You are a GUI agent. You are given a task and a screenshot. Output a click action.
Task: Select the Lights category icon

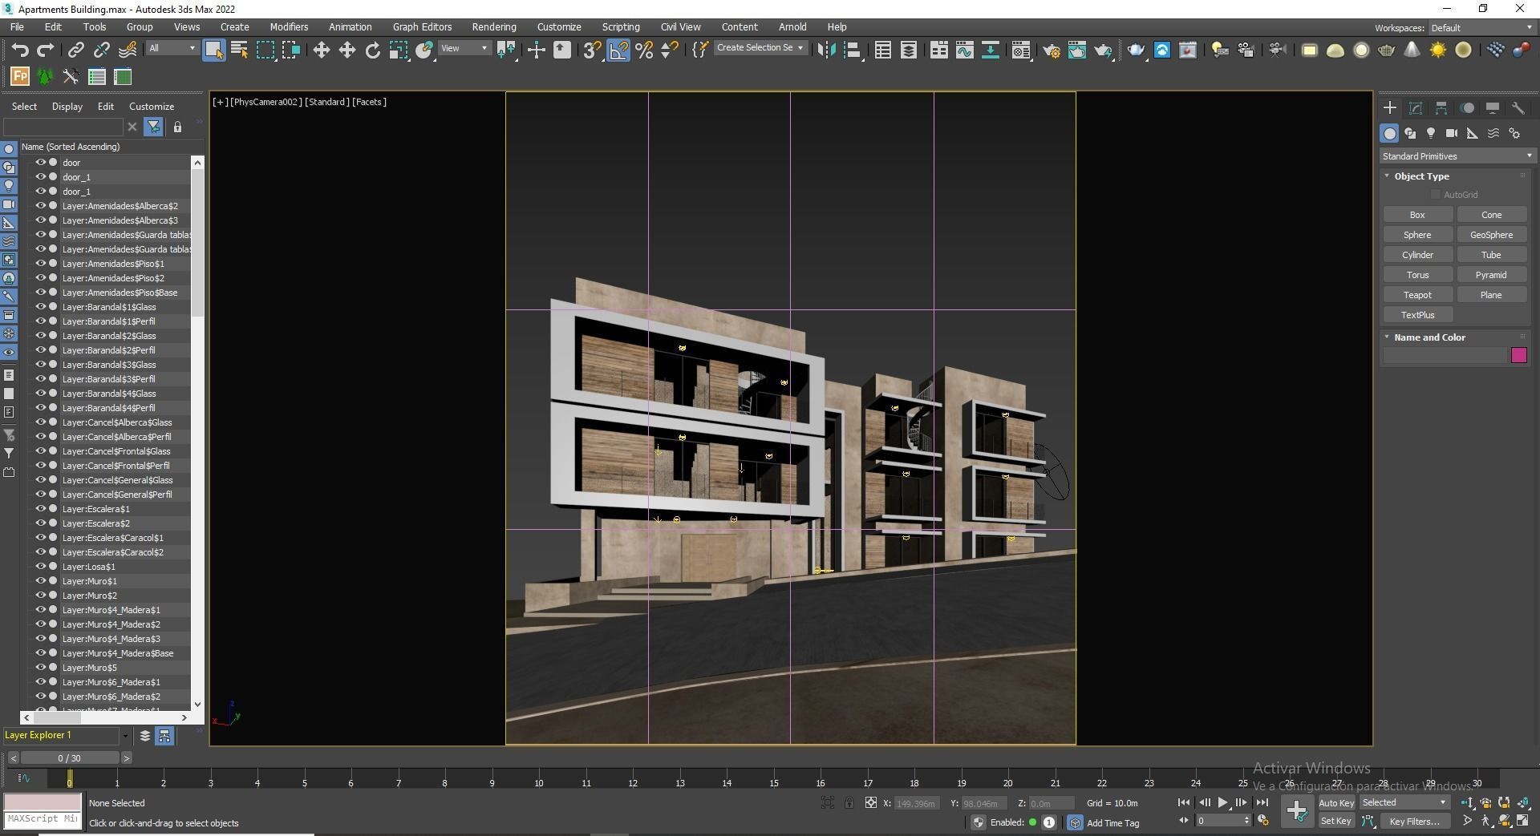point(1431,134)
